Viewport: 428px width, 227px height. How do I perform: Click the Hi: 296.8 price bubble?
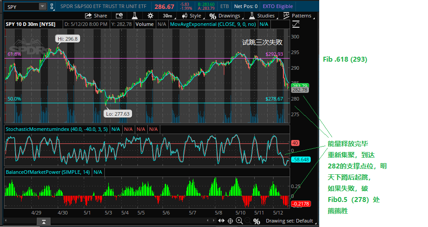[x=68, y=39]
